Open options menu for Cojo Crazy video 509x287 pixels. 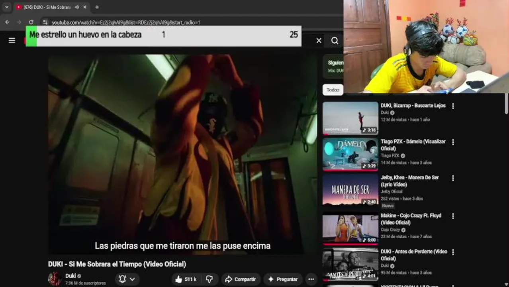[x=453, y=216]
